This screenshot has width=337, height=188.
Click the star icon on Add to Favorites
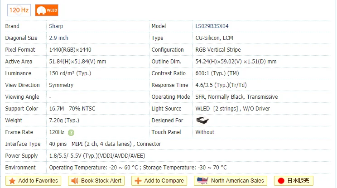pyautogui.click(x=12, y=181)
